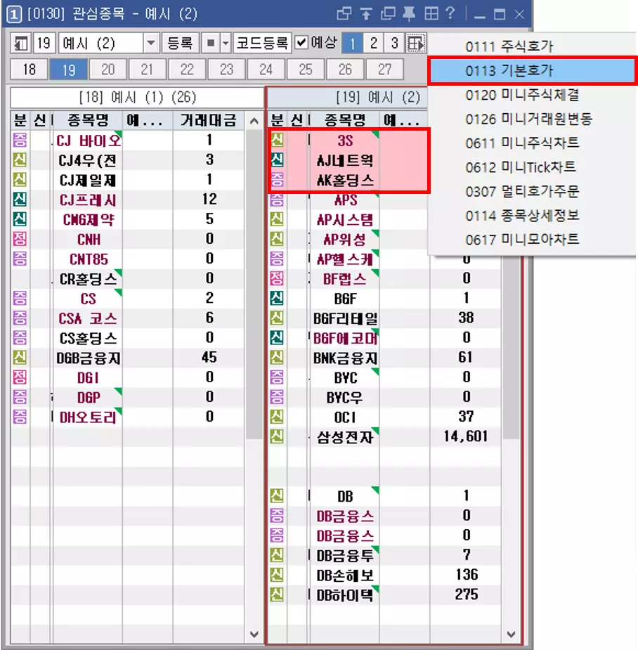Click the linked-window icon in title bar
638x650 pixels.
tap(344, 14)
